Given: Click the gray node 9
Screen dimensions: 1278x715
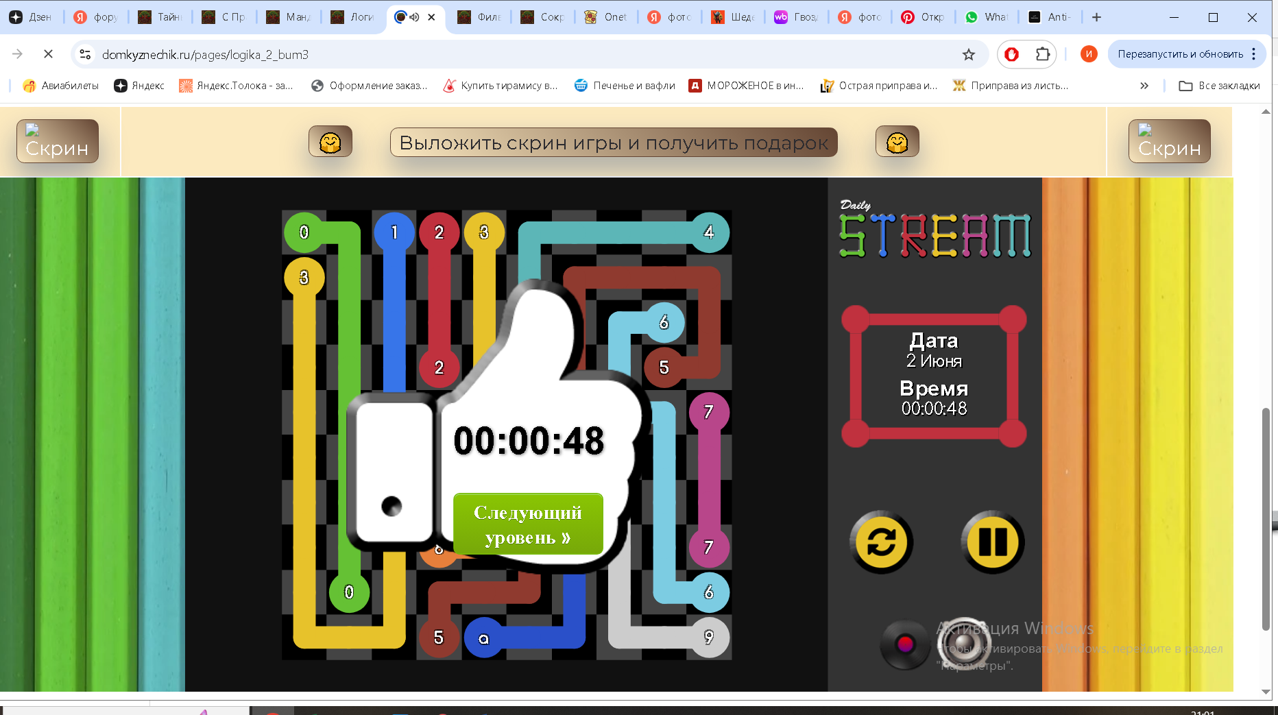Looking at the screenshot, I should pyautogui.click(x=709, y=638).
